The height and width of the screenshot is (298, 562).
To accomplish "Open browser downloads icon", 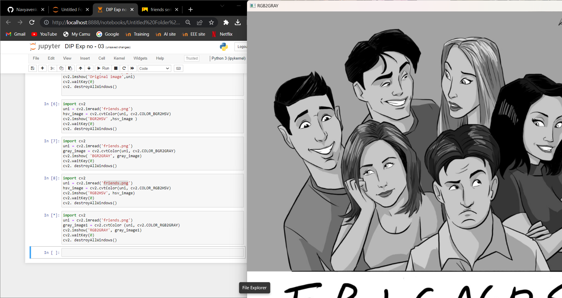I will (x=238, y=22).
